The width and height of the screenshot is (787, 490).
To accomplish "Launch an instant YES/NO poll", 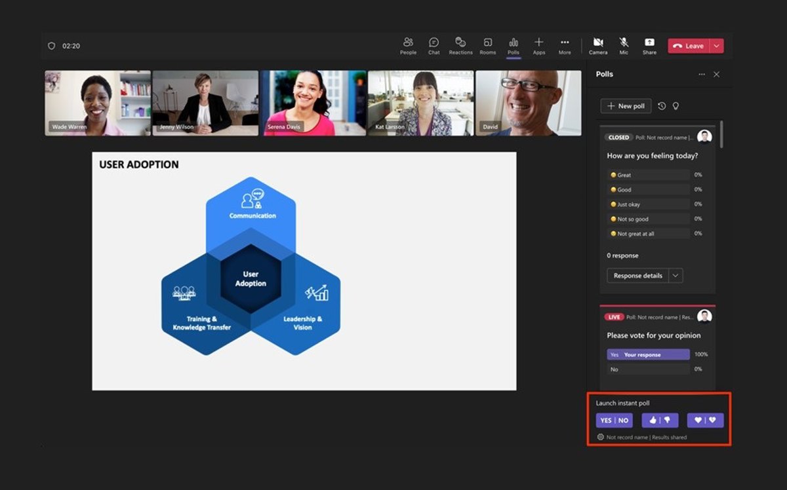I will [614, 420].
